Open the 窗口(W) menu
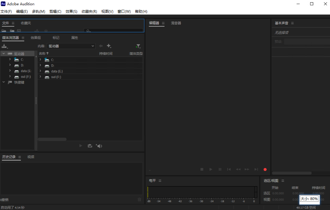The height and width of the screenshot is (210, 330). point(124,12)
